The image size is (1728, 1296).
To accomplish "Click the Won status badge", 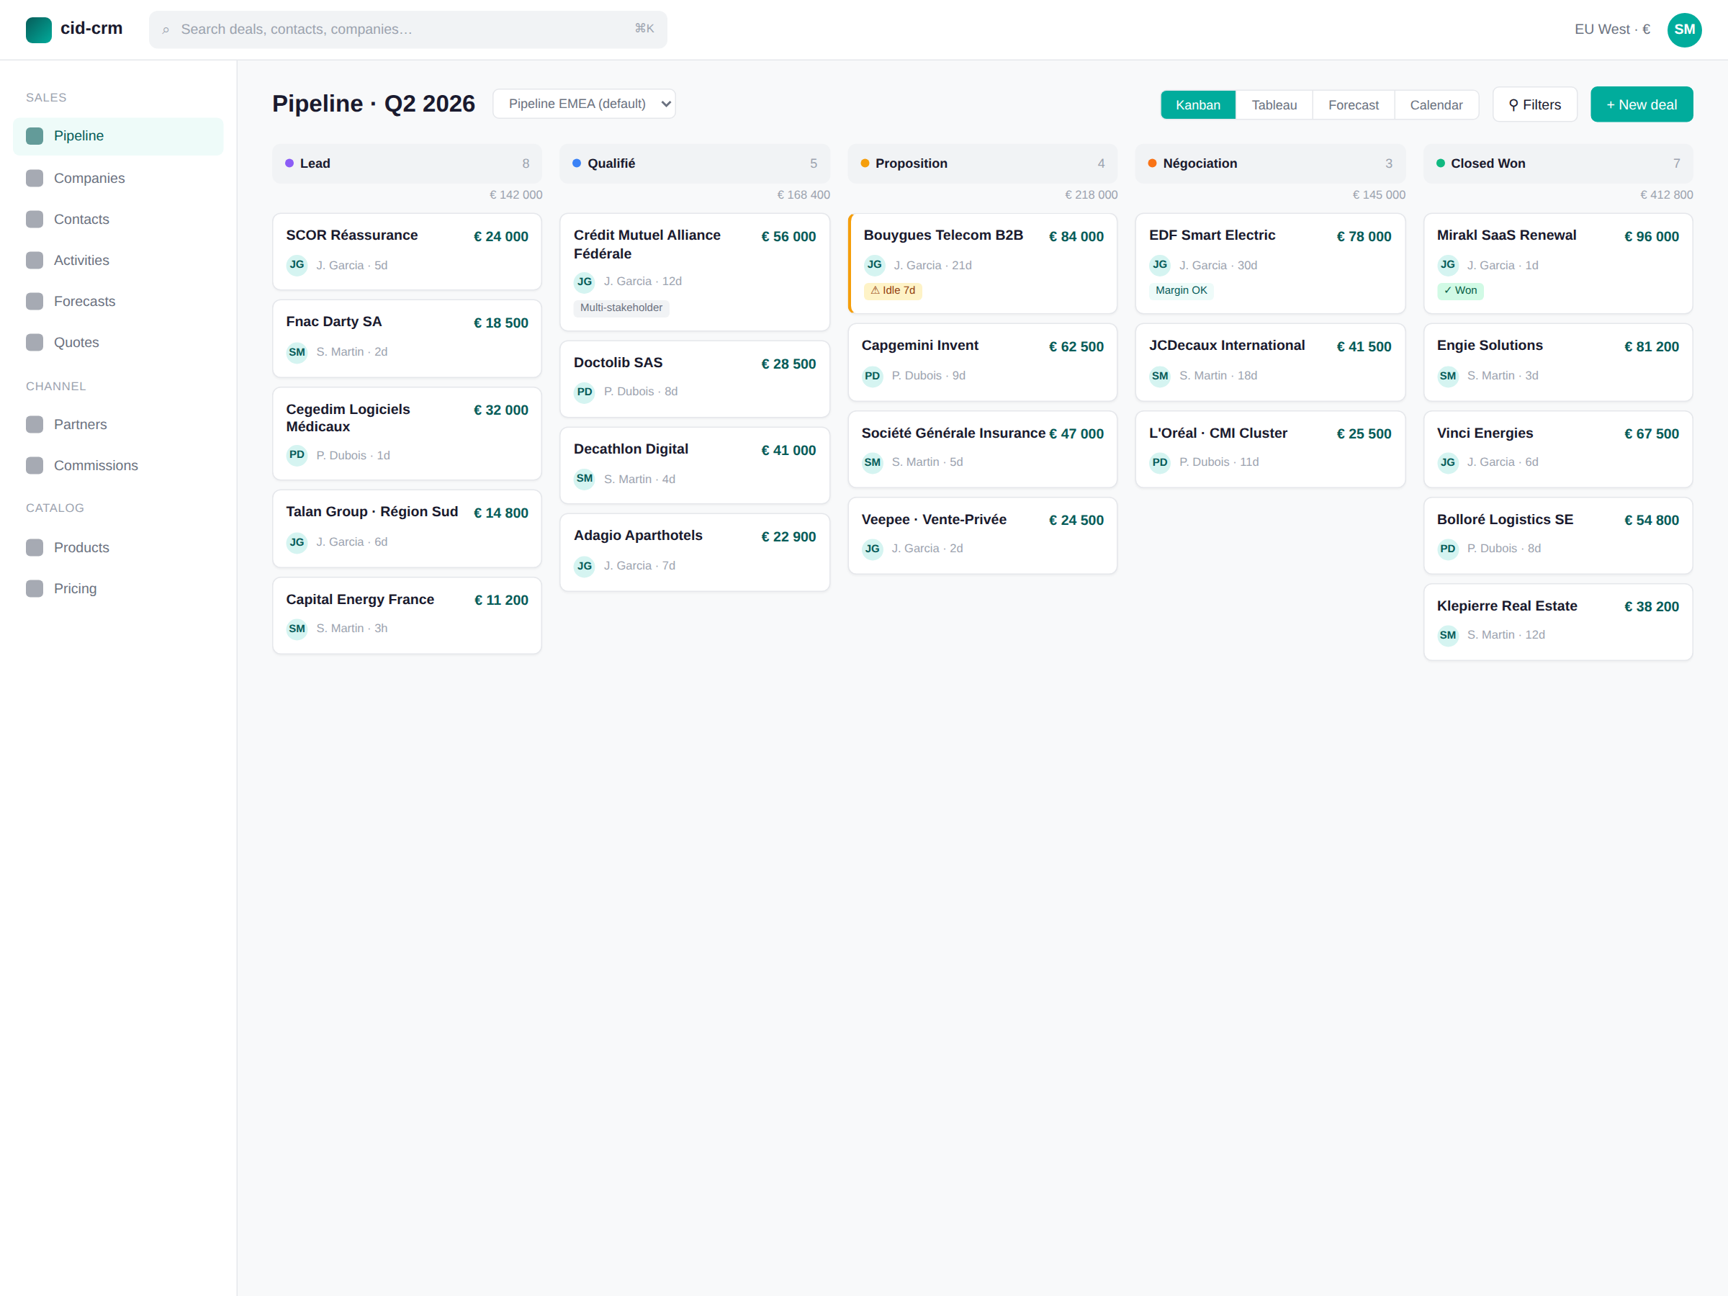I will (x=1460, y=291).
